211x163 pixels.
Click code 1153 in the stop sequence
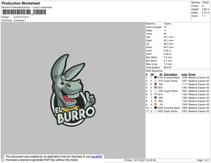coord(184,94)
